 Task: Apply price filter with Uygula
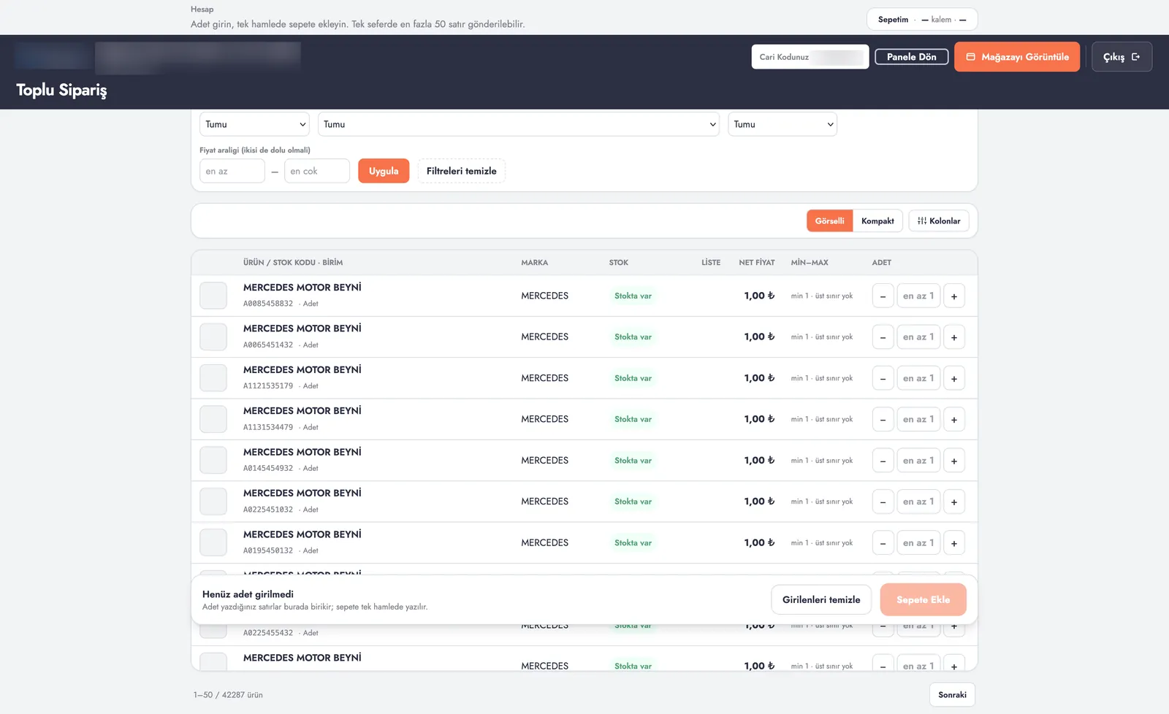(384, 171)
